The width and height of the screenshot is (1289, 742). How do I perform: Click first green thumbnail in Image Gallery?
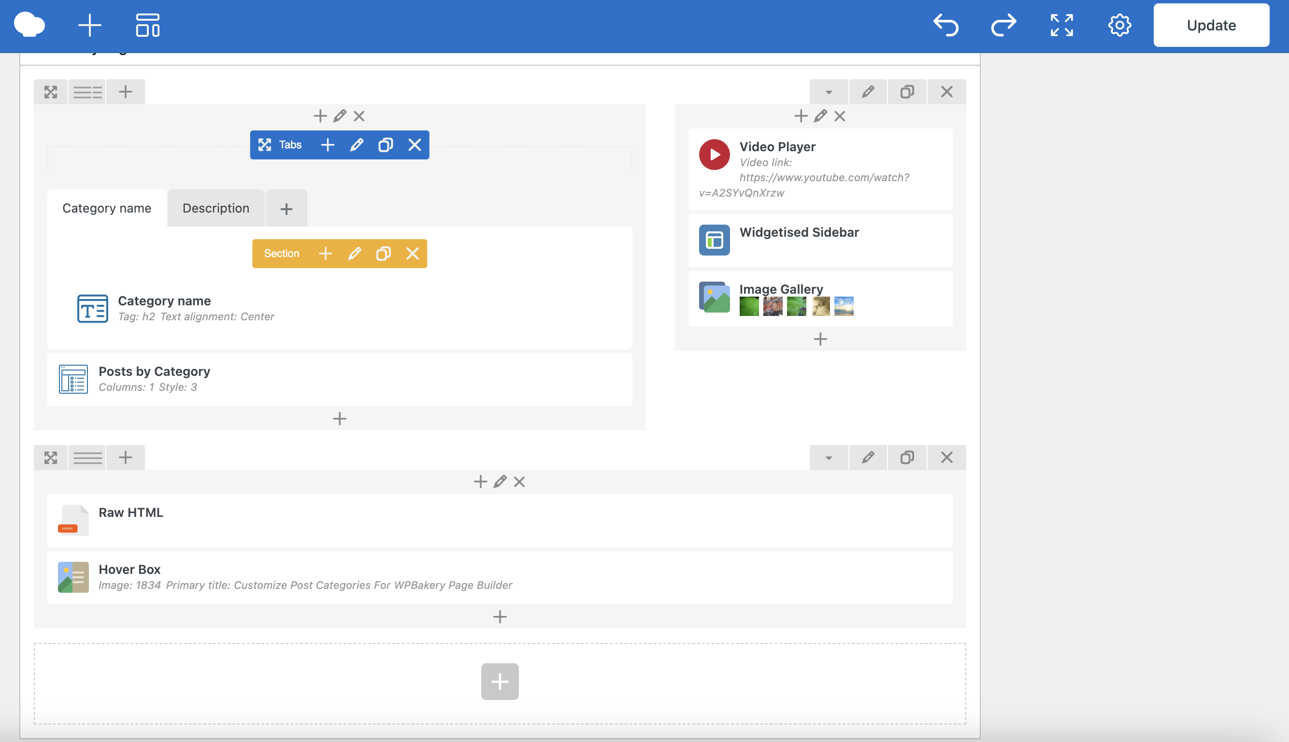click(x=749, y=307)
